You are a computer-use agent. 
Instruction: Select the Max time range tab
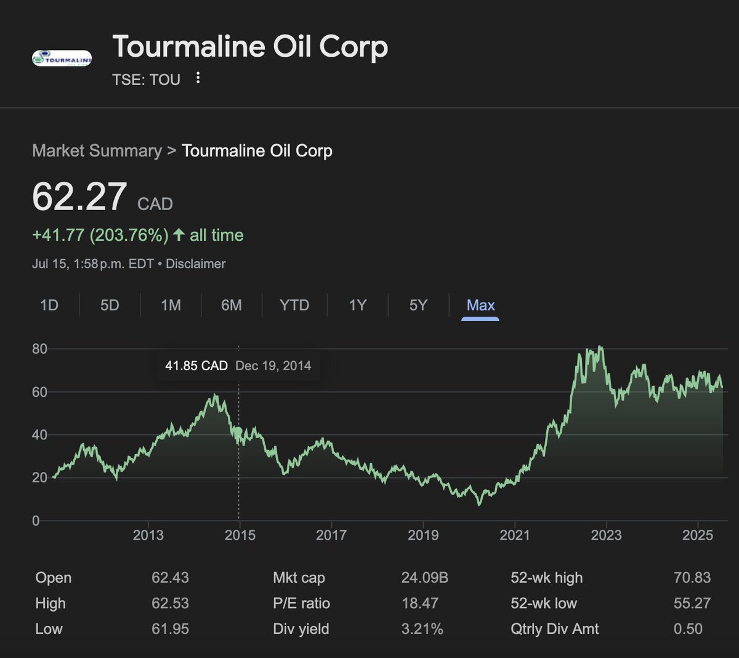point(481,305)
